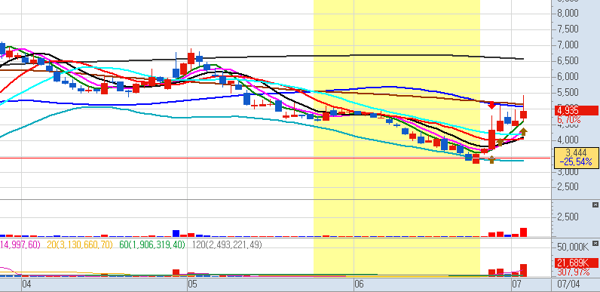Screen dimensions: 600x292
Task: Click the 50,000K volume axis label
Action: [573, 247]
